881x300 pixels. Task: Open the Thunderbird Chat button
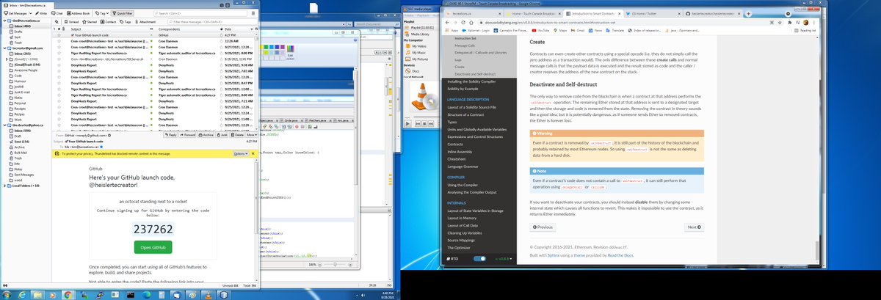pos(59,13)
